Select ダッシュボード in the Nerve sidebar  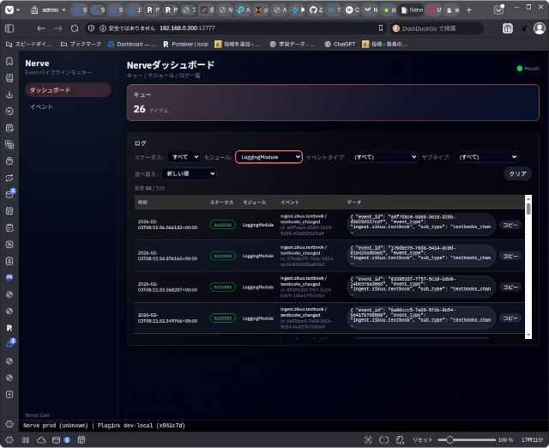tap(67, 89)
